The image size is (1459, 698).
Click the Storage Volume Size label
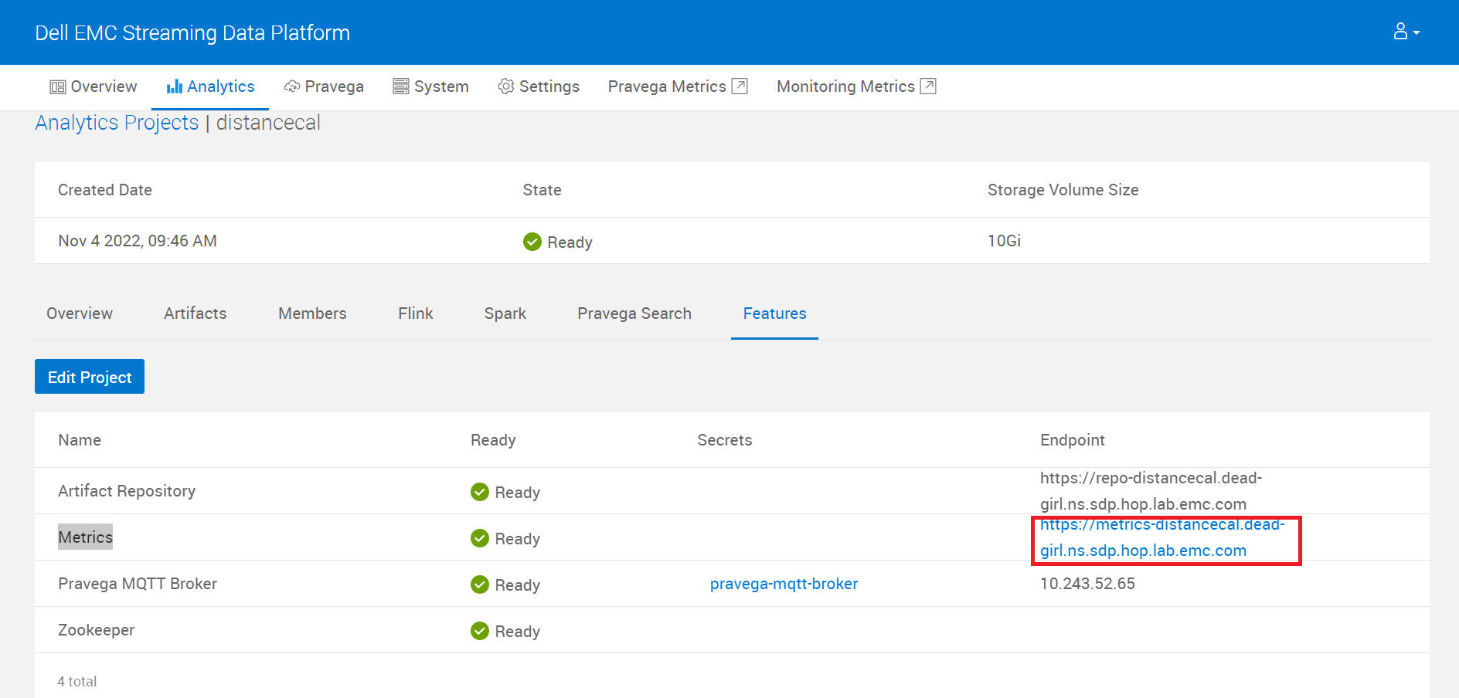pos(1063,190)
